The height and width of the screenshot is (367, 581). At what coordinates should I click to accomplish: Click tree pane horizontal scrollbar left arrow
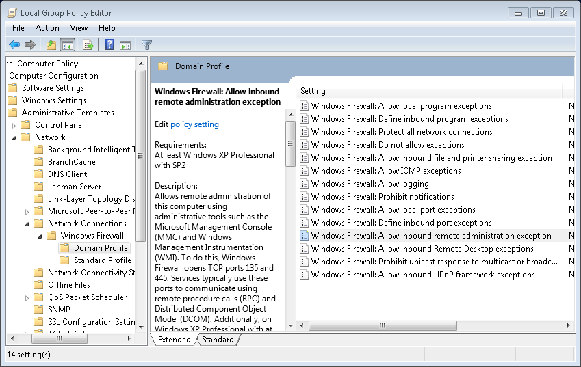[x=12, y=338]
